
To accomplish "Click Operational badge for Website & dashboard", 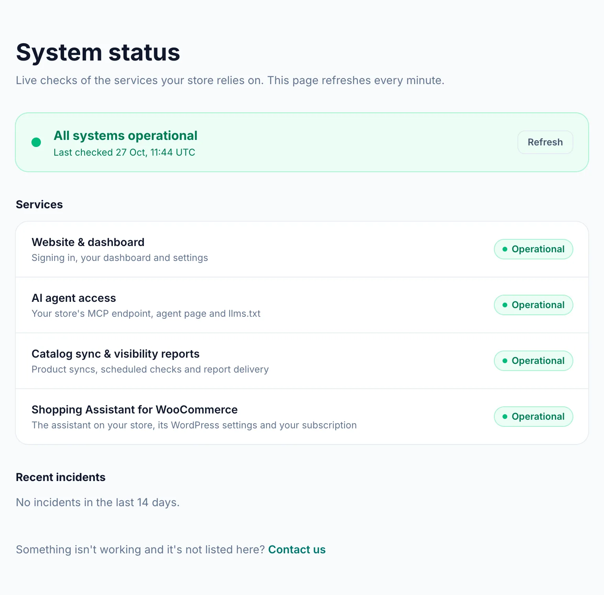I will click(533, 249).
